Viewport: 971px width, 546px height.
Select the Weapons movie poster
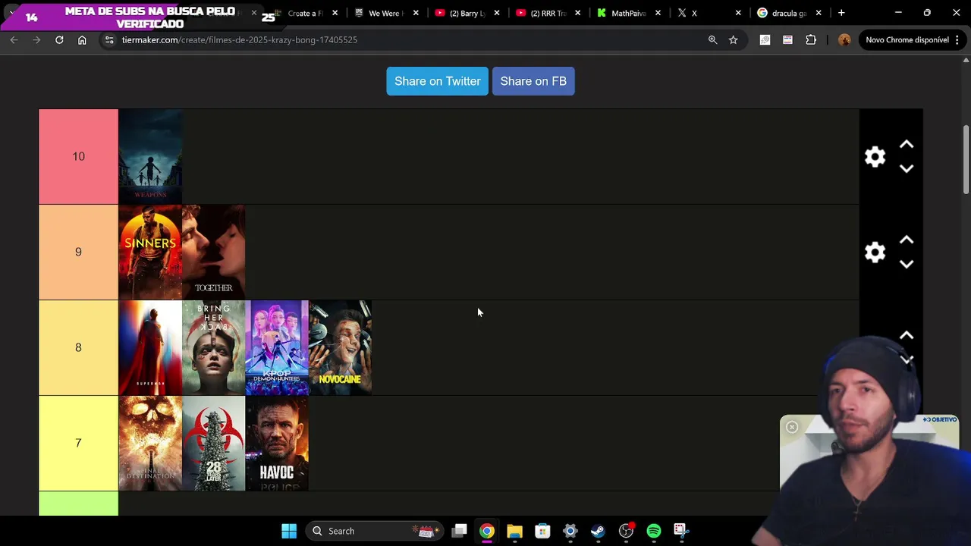[x=150, y=156]
